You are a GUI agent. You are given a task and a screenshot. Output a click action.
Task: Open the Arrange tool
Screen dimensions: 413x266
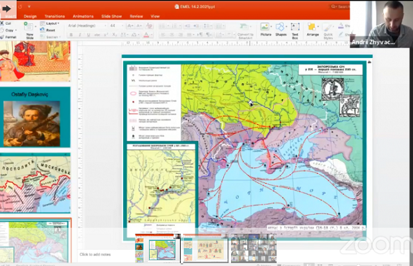click(x=312, y=30)
